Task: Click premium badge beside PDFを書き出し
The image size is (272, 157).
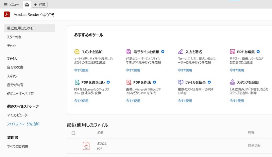Action: [108, 82]
